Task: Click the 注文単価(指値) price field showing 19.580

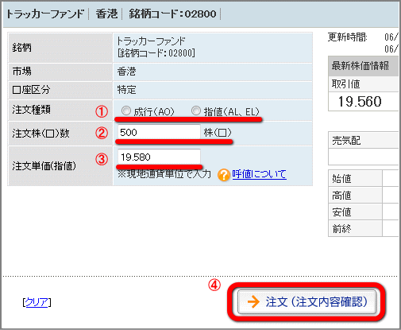Action: pos(159,157)
